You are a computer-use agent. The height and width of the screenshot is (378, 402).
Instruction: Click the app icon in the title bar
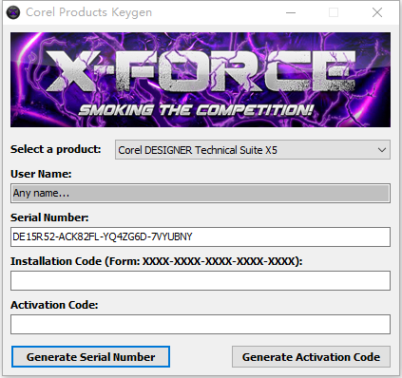pyautogui.click(x=13, y=12)
